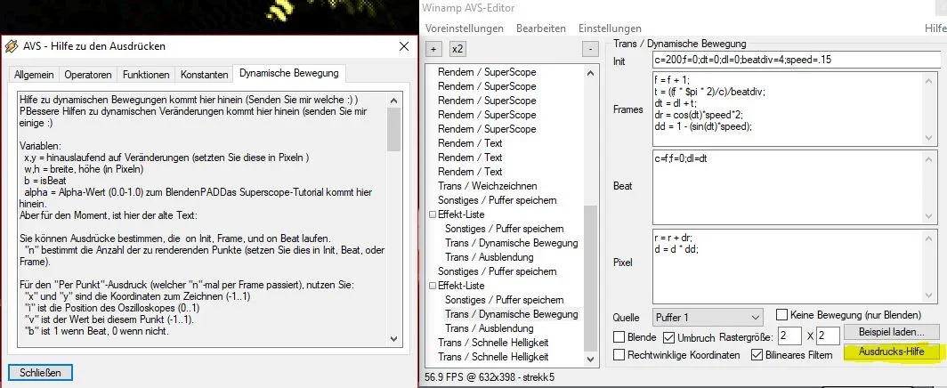Click the help text scroll down arrow
The height and width of the screenshot is (388, 947).
[x=393, y=339]
